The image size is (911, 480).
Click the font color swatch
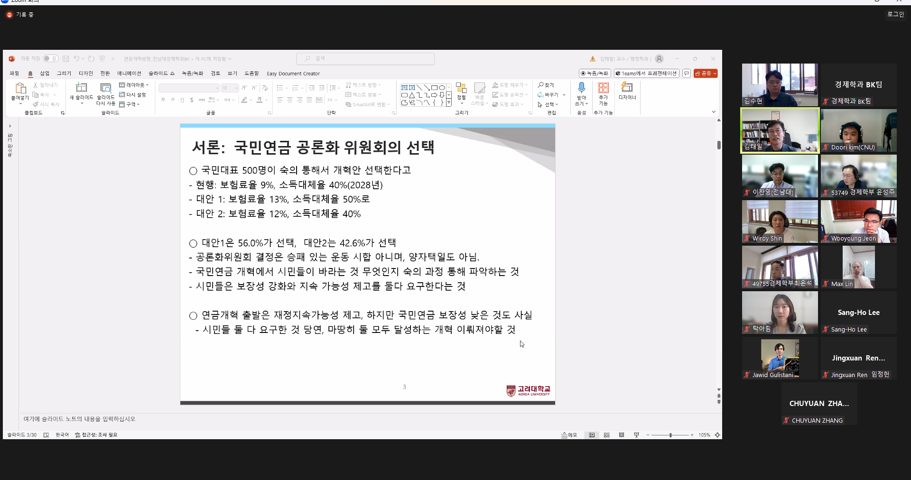click(x=260, y=100)
